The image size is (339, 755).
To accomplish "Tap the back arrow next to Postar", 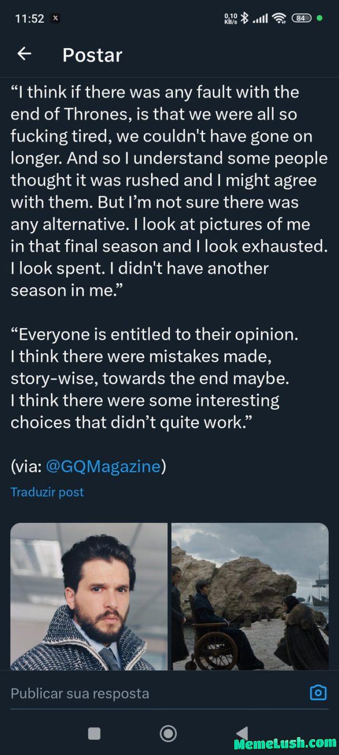I will (24, 54).
